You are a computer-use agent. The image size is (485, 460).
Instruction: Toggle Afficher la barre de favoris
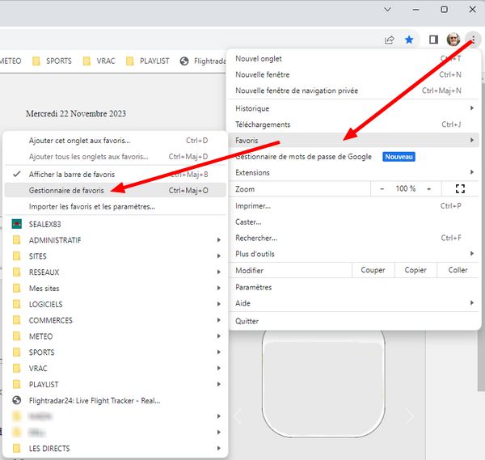(115, 174)
